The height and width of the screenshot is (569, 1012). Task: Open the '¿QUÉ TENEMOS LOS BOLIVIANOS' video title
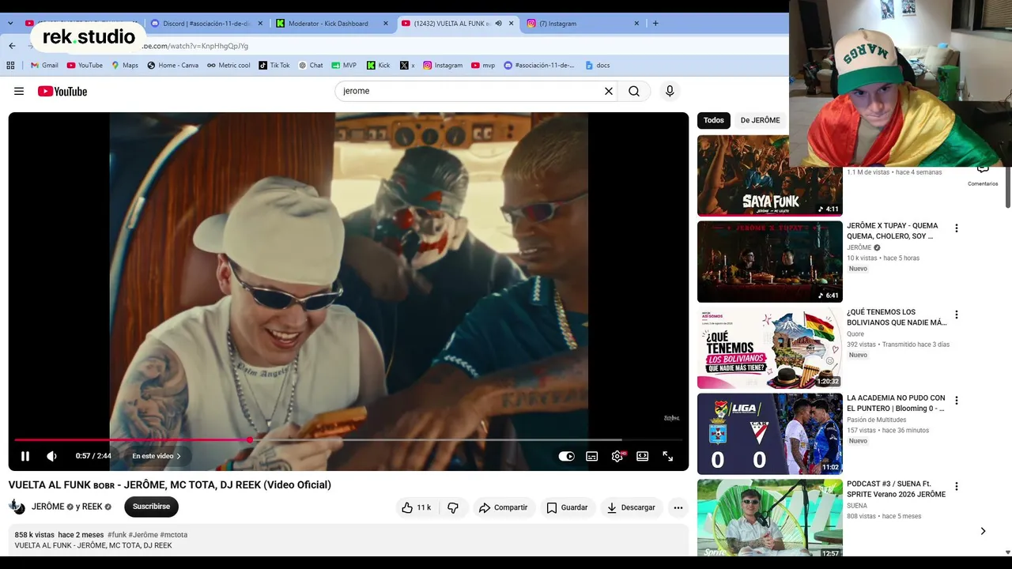coord(897,317)
